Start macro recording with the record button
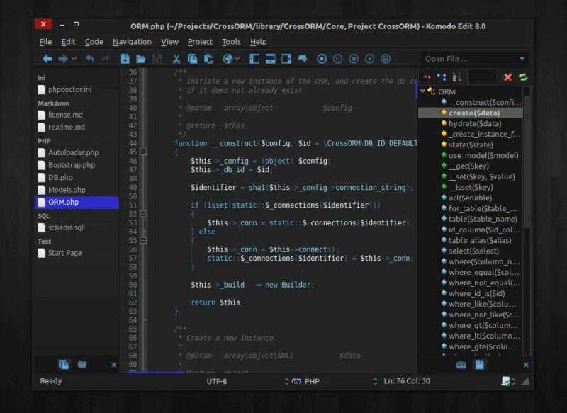567x413 pixels. click(x=322, y=59)
